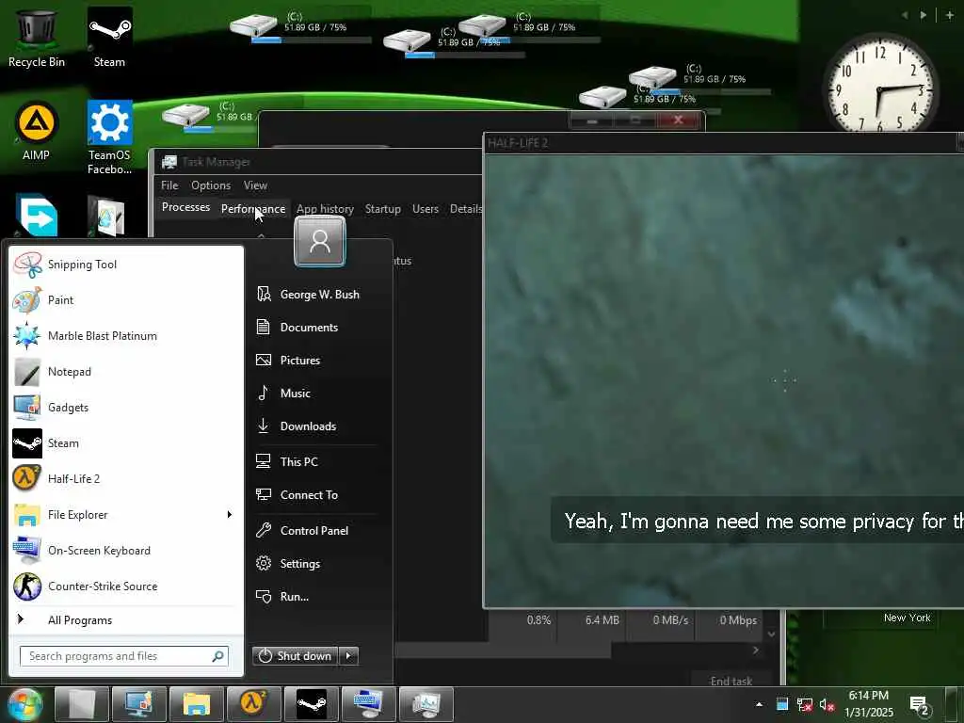Launch Steam from the Start menu list

(x=126, y=443)
